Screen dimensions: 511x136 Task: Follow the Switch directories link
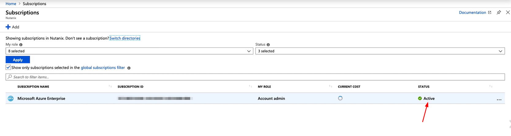click(x=125, y=38)
